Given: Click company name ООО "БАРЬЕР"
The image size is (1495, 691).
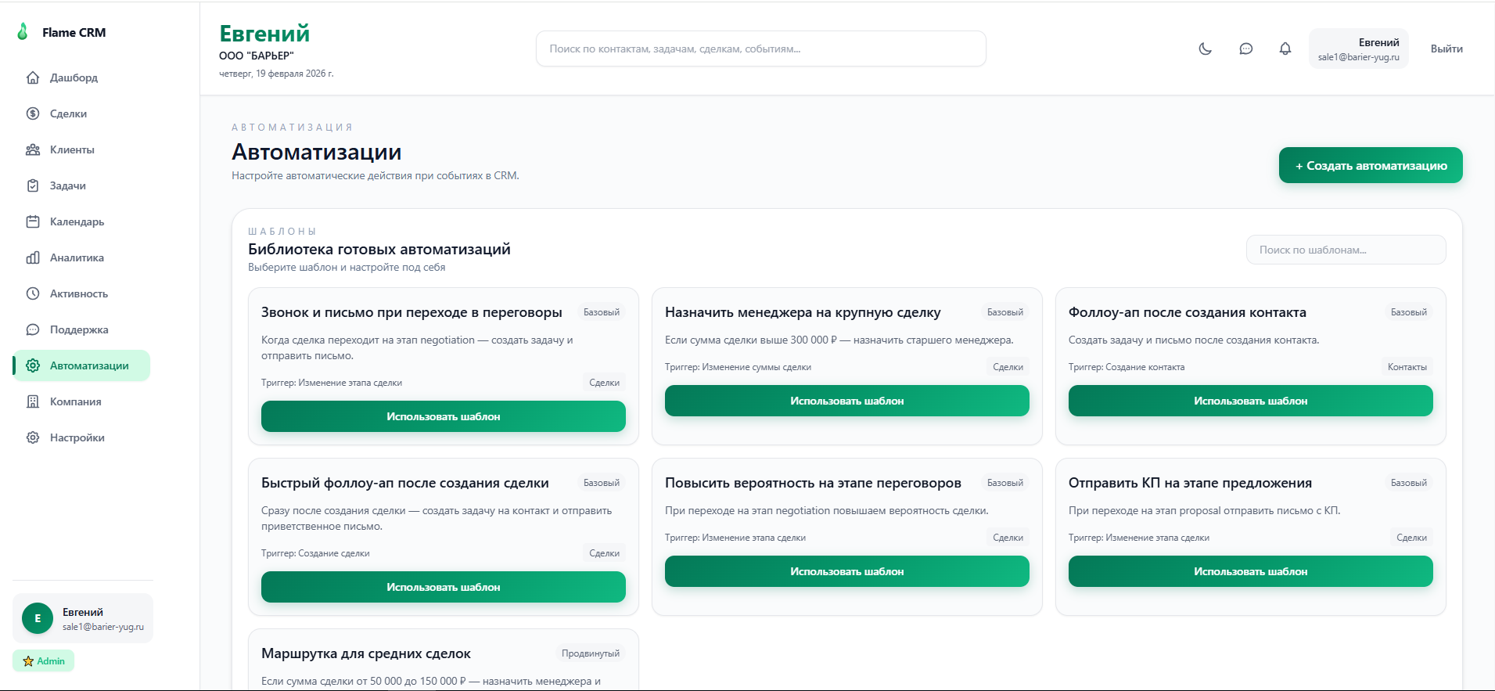Looking at the screenshot, I should pos(257,56).
